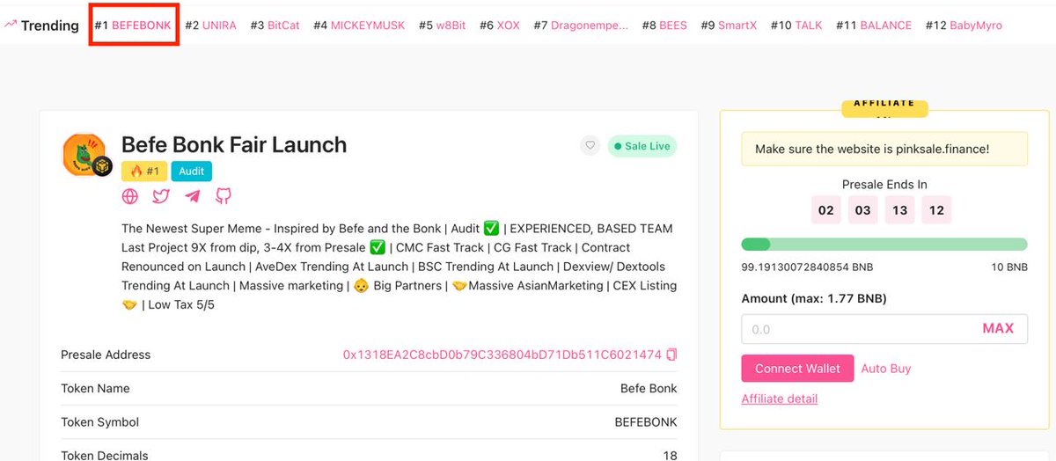The height and width of the screenshot is (461, 1056).
Task: Click the Befe Bonk Fair Launch title
Action: [x=234, y=144]
